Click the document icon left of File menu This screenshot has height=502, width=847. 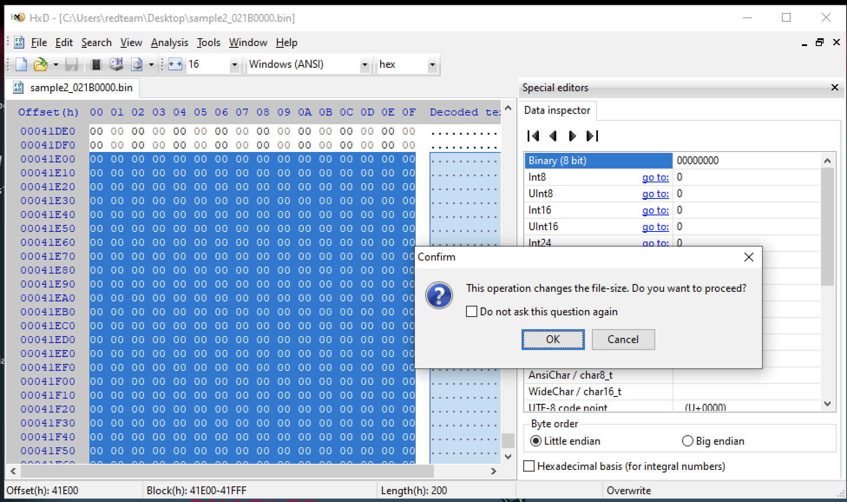(19, 42)
